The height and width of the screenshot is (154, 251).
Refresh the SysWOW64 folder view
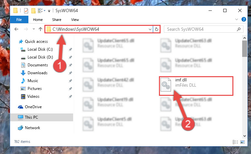coord(157,29)
